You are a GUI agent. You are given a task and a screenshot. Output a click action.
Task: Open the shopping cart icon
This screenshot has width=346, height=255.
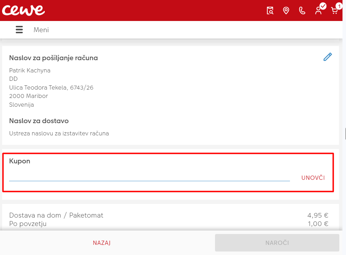tap(334, 10)
